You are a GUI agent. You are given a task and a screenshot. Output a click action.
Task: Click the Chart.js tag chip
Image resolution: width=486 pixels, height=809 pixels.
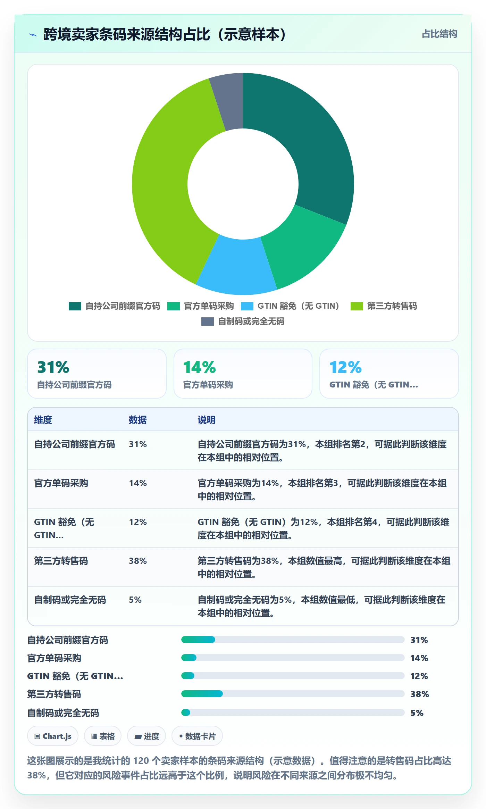click(x=53, y=736)
